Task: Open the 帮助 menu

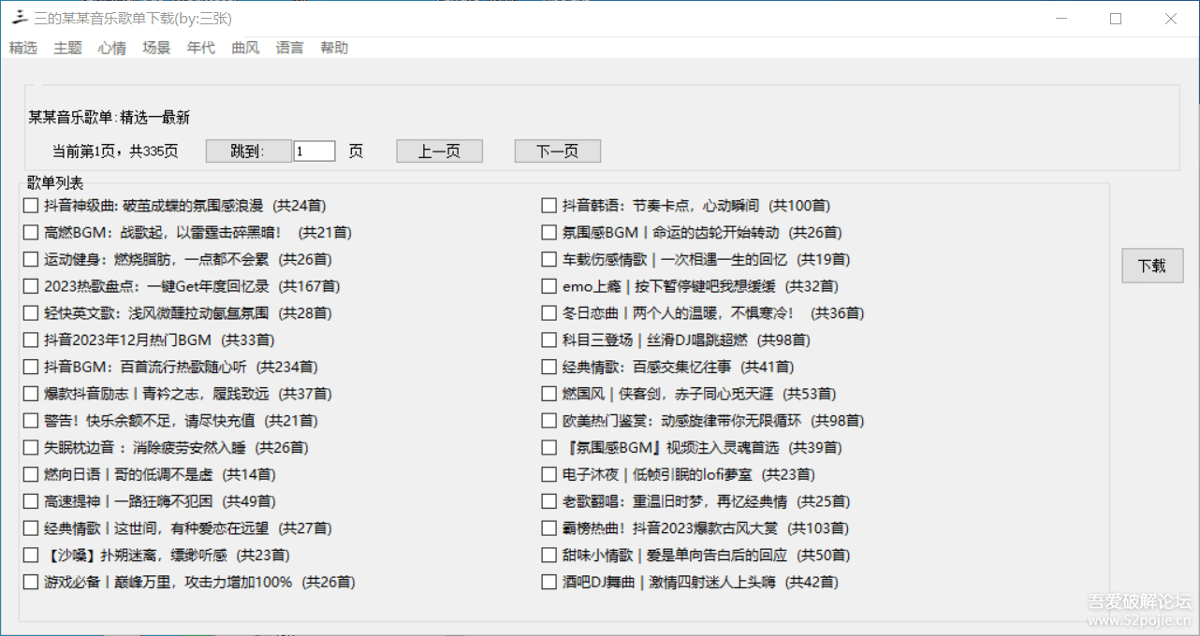Action: [334, 48]
